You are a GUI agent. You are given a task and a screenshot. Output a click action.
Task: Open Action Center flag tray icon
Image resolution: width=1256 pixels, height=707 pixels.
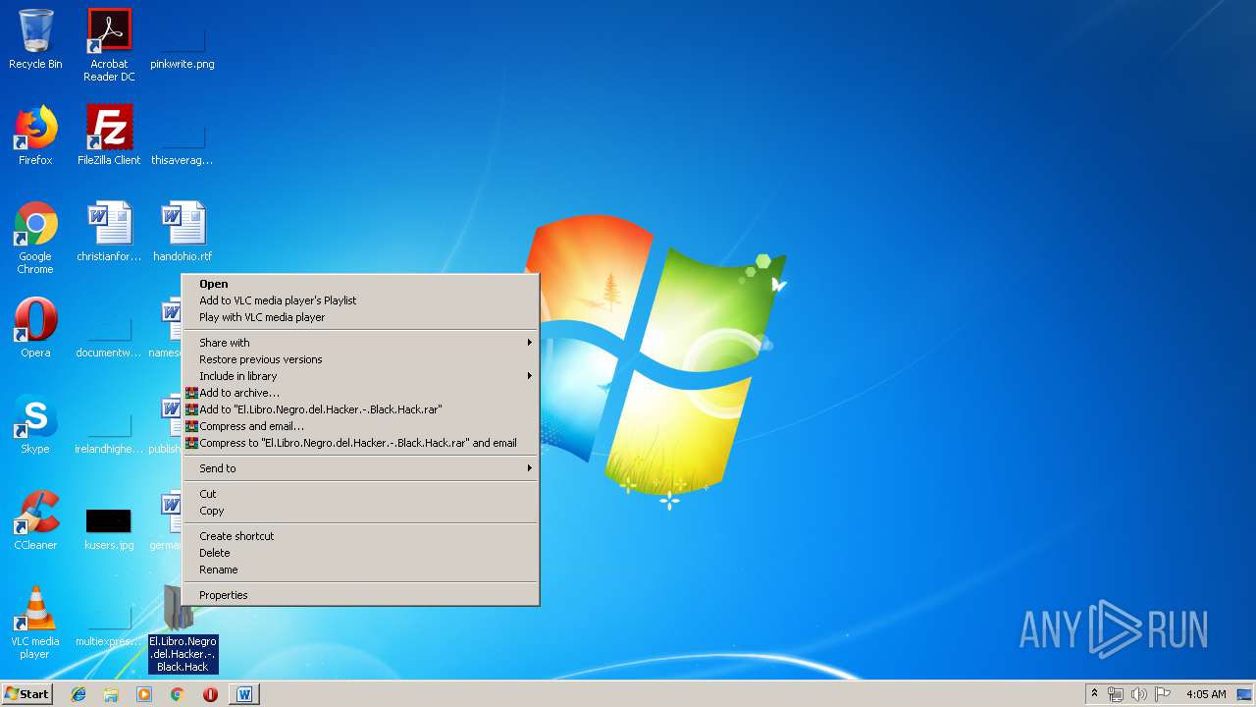1163,694
